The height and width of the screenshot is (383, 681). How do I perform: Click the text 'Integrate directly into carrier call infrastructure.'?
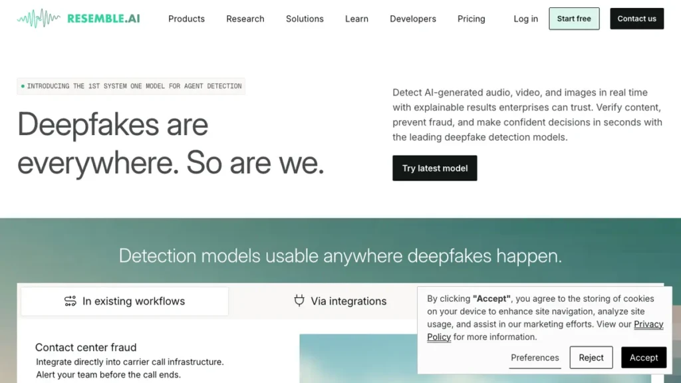130,362
